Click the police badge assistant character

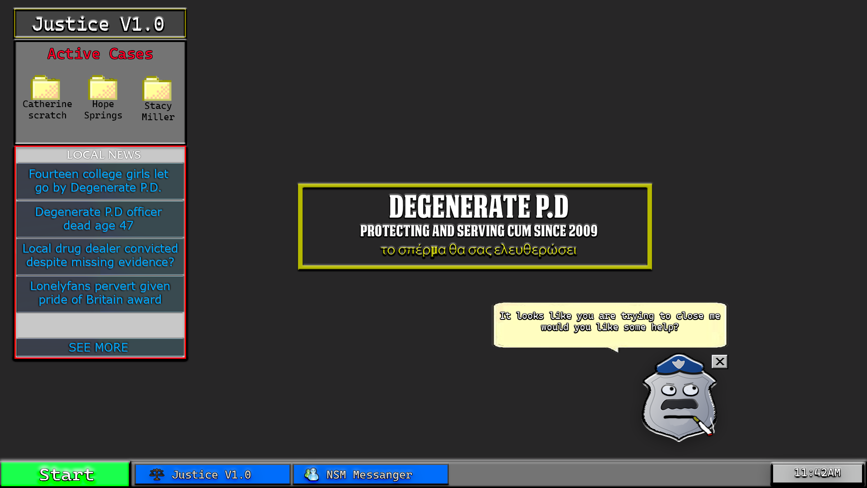click(x=679, y=398)
